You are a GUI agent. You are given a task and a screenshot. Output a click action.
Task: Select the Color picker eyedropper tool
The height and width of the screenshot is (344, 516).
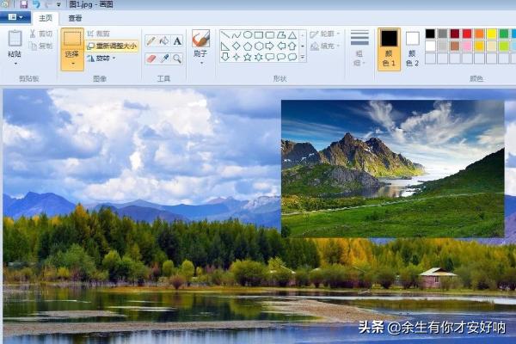(x=164, y=58)
